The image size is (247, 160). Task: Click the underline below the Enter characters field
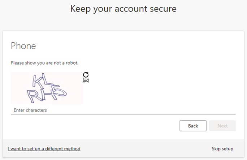tap(123, 115)
